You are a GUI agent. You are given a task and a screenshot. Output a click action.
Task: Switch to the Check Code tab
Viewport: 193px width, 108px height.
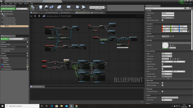[x=66, y=13]
